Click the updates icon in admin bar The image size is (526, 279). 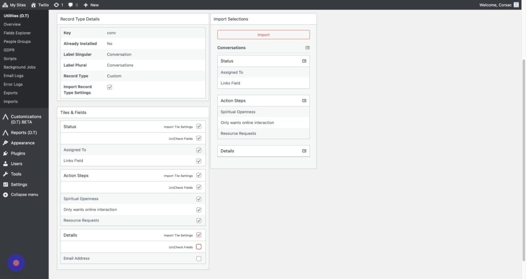pyautogui.click(x=56, y=5)
